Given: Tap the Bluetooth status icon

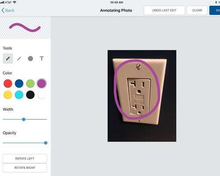Looking at the screenshot, I should point(216,2).
